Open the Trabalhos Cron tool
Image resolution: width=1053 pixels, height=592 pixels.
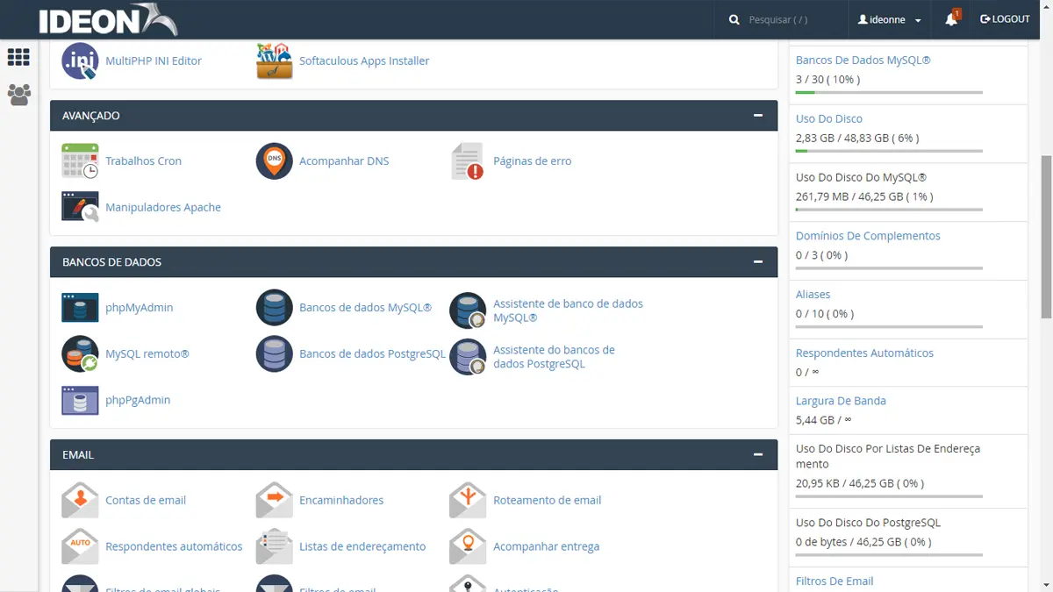[x=144, y=160]
